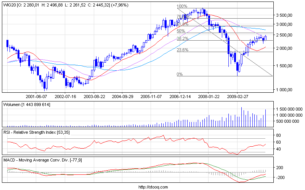Click the 23,6% Fibonacci level label
The width and height of the screenshot is (305, 190).
(x=183, y=50)
